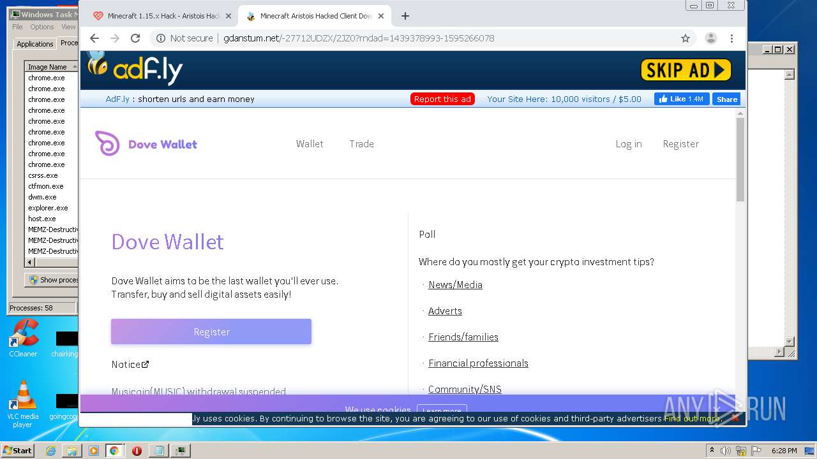Image resolution: width=817 pixels, height=459 pixels.
Task: Open Chrome's three-dot menu
Action: pos(731,38)
